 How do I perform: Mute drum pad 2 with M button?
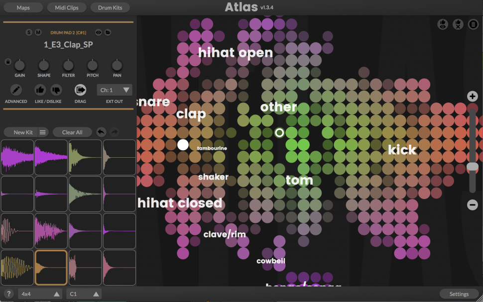click(38, 32)
